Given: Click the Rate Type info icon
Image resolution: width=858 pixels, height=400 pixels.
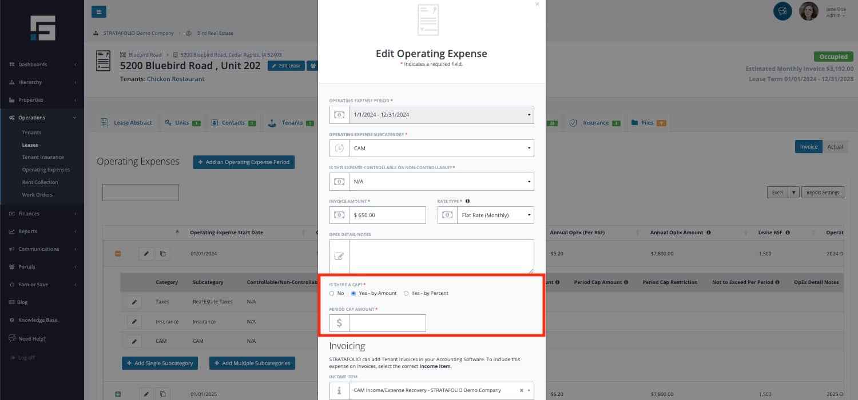Looking at the screenshot, I should tap(468, 201).
